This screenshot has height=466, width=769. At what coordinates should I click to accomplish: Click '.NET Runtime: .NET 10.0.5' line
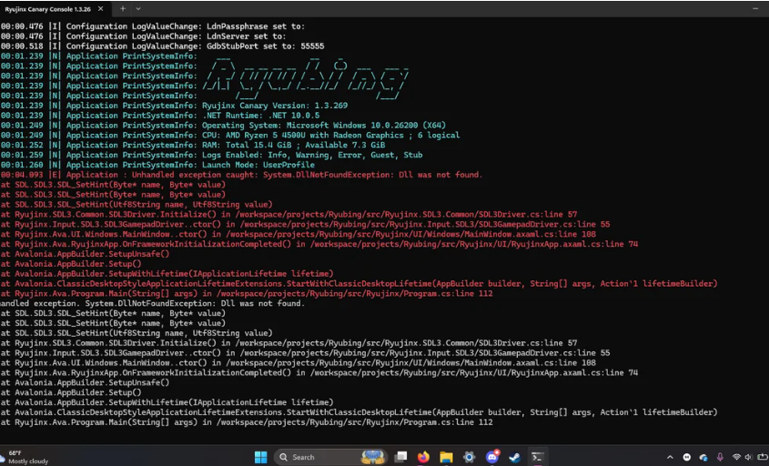[x=160, y=116]
